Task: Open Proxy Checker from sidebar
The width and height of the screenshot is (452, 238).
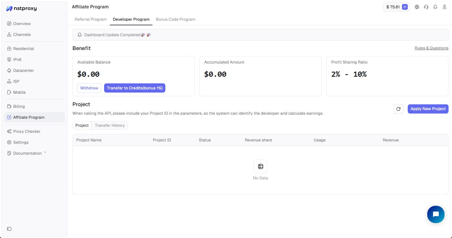Action: point(27,131)
